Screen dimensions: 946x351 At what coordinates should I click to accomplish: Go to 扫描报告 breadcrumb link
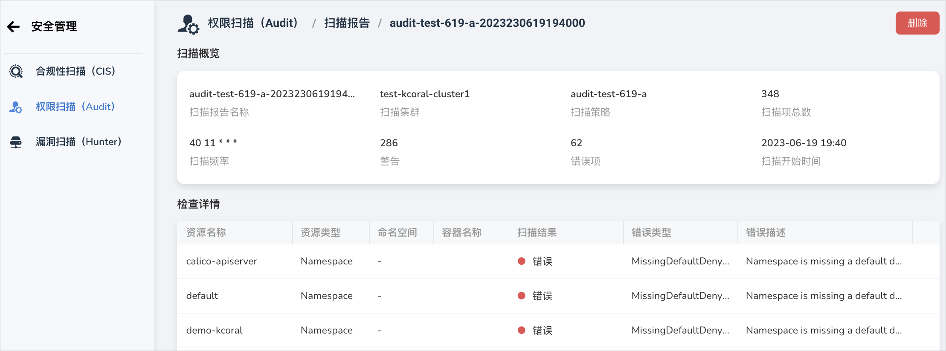click(x=347, y=23)
